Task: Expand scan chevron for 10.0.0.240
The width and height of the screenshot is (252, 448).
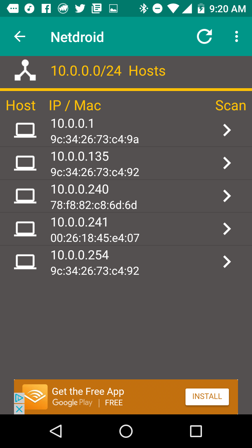Action: (227, 196)
